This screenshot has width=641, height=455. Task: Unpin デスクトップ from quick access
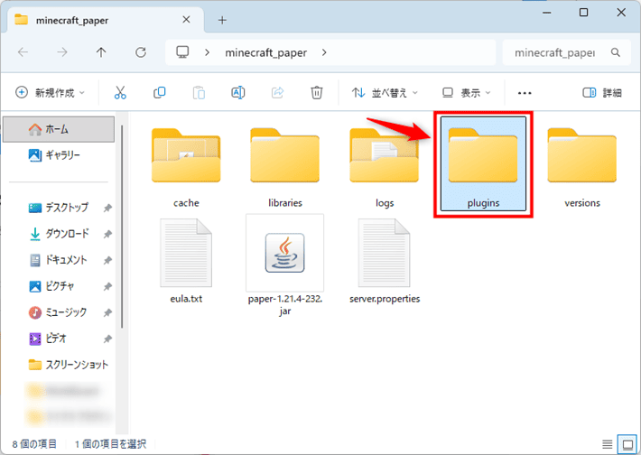pyautogui.click(x=107, y=208)
